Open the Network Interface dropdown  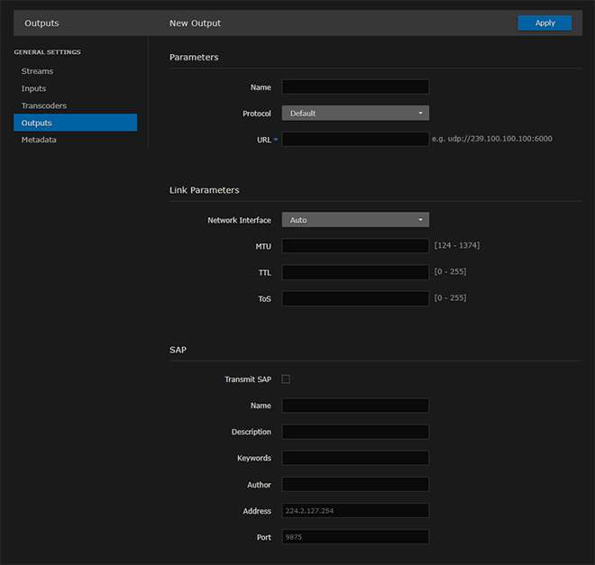click(355, 220)
